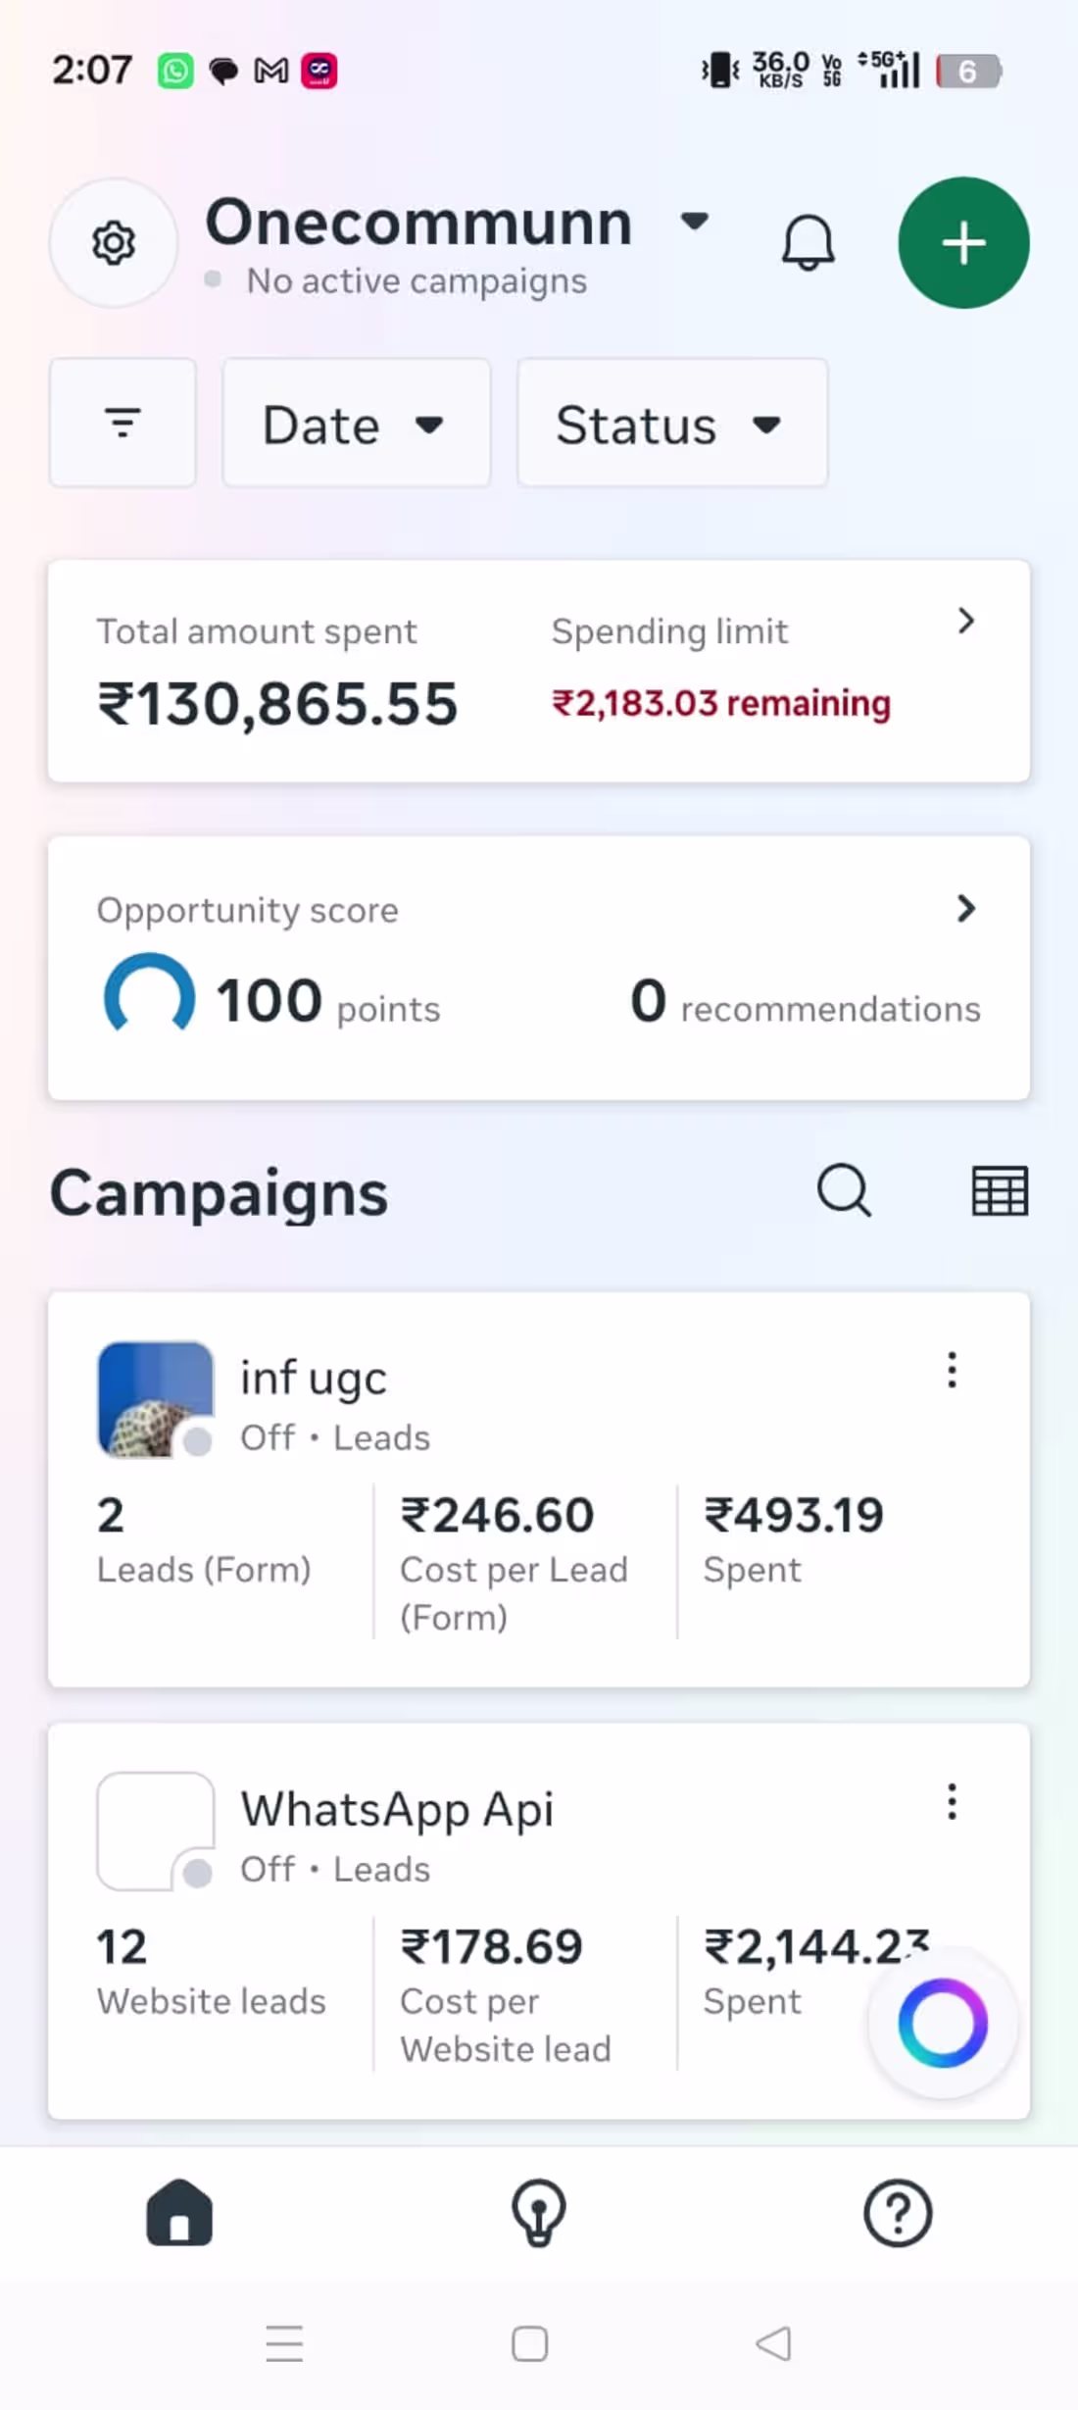The height and width of the screenshot is (2410, 1078).
Task: Open the settings gear icon
Action: (113, 242)
